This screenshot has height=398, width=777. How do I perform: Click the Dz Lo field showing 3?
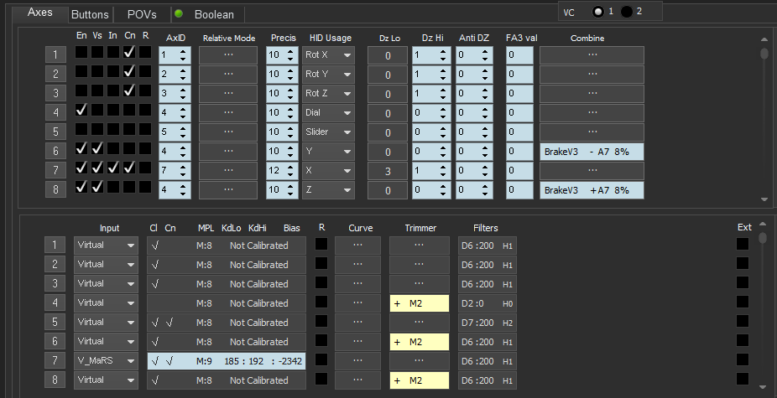[x=388, y=171]
